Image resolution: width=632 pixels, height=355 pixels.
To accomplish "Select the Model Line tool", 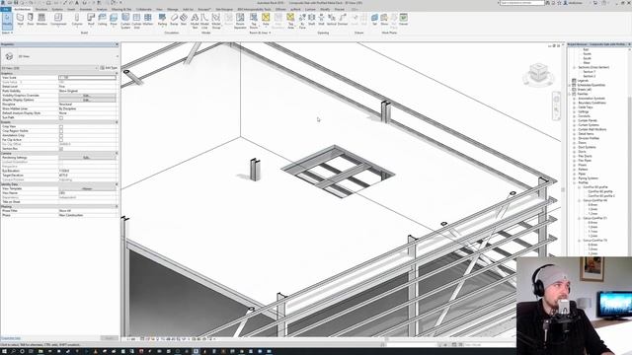I will [204, 20].
